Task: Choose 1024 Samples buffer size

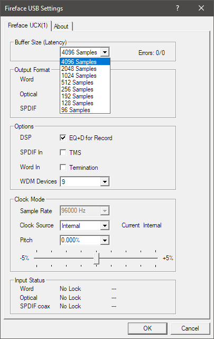Action: (85, 76)
